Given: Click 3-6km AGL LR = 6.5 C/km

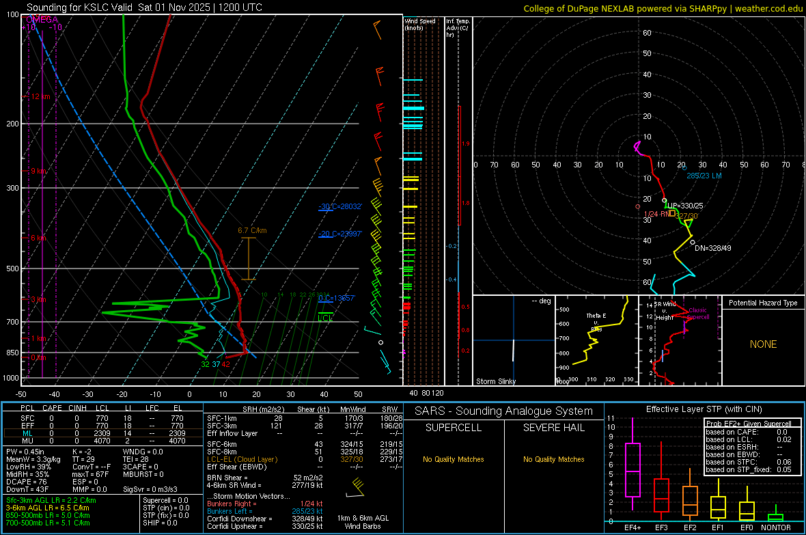Looking at the screenshot, I should (47, 508).
